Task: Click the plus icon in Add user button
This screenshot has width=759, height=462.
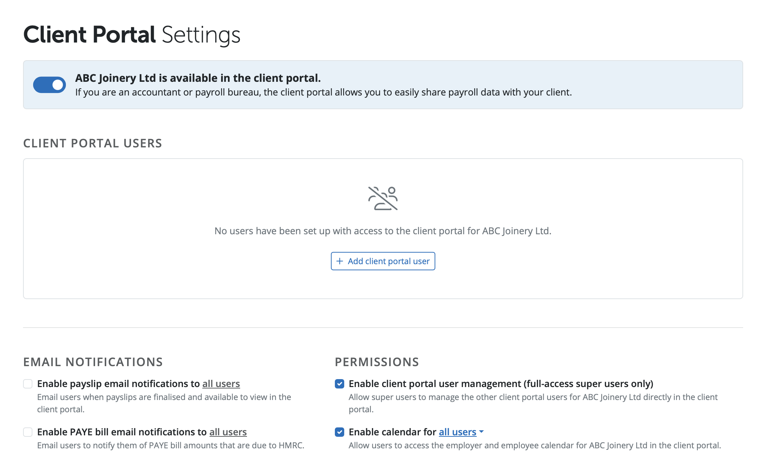Action: [339, 261]
